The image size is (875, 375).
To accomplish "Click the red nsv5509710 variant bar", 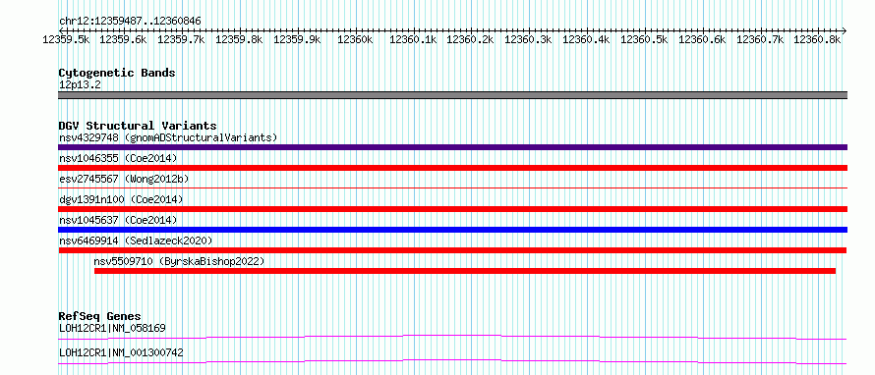I will pos(465,271).
